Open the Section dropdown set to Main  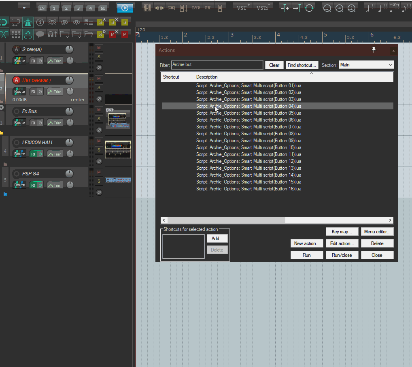(x=366, y=65)
